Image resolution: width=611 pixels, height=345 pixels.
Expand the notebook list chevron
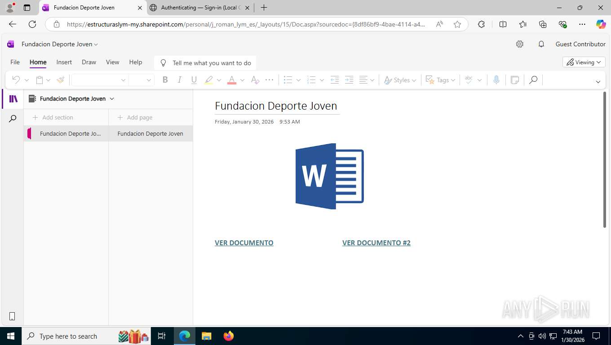(x=112, y=99)
